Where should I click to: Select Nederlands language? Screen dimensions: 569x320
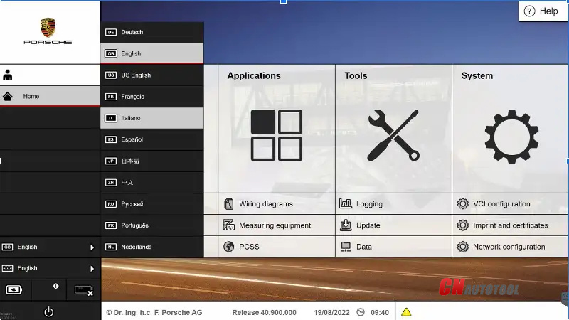tap(151, 247)
